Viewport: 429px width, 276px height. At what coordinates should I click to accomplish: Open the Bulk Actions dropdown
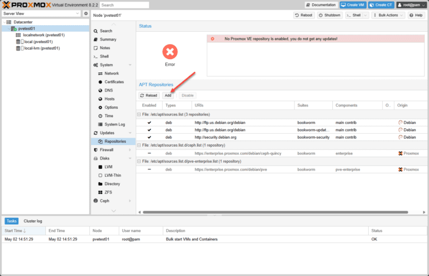(388, 15)
